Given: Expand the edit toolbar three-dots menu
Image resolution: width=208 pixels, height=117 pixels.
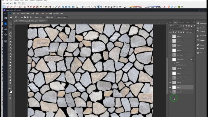Looking at the screenshot, I should (10, 86).
